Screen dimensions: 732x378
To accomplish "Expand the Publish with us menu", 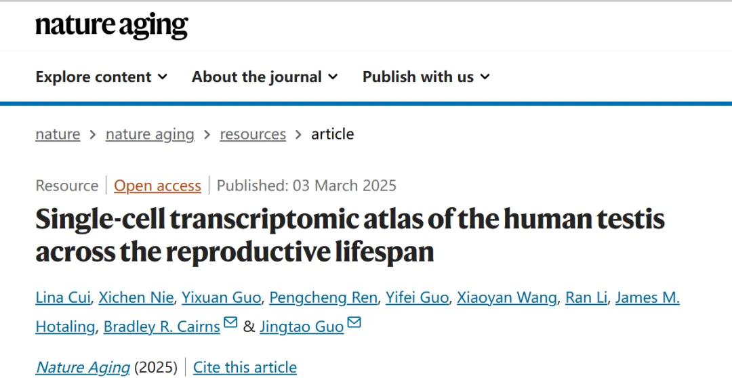I will (x=426, y=77).
